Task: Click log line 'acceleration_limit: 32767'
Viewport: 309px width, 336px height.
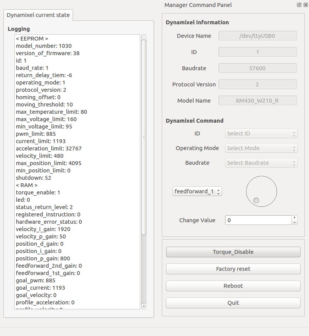Action: pyautogui.click(x=49, y=149)
